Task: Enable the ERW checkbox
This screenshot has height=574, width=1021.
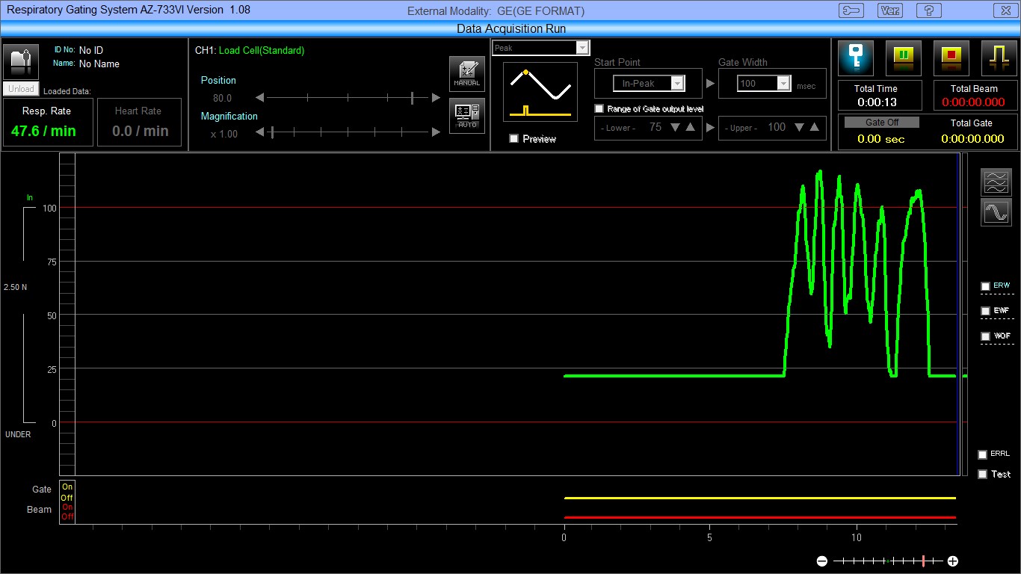Action: [985, 286]
